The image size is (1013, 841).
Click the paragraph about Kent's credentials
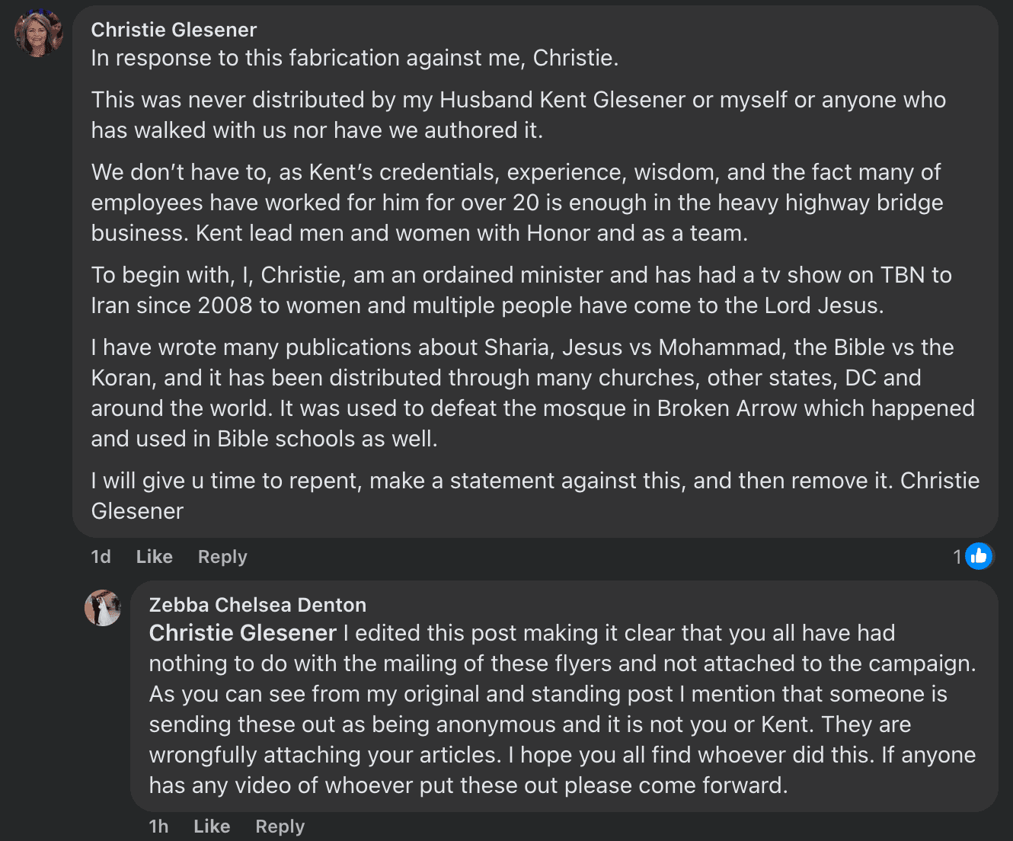click(x=516, y=203)
